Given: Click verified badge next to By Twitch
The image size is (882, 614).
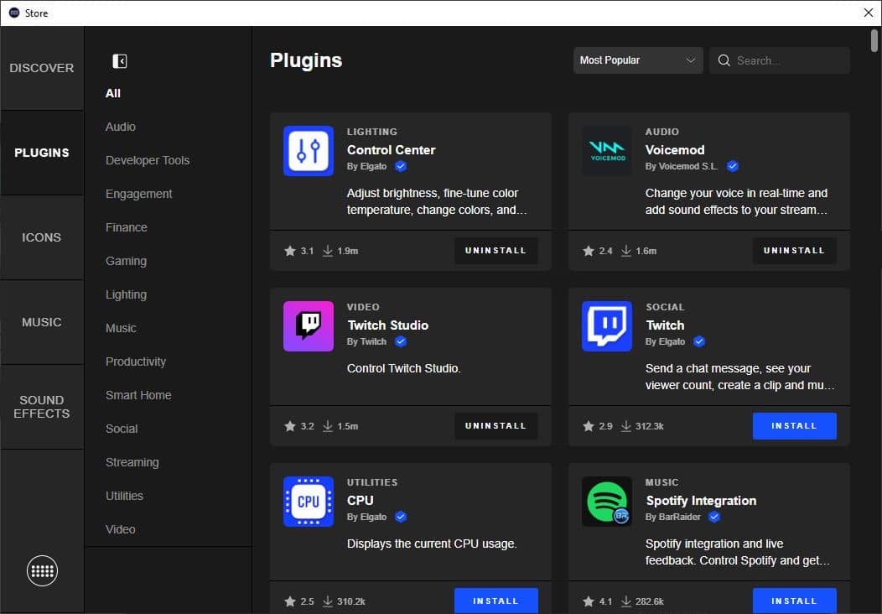Looking at the screenshot, I should (x=401, y=341).
